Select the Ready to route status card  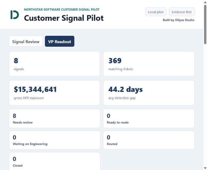(149, 118)
